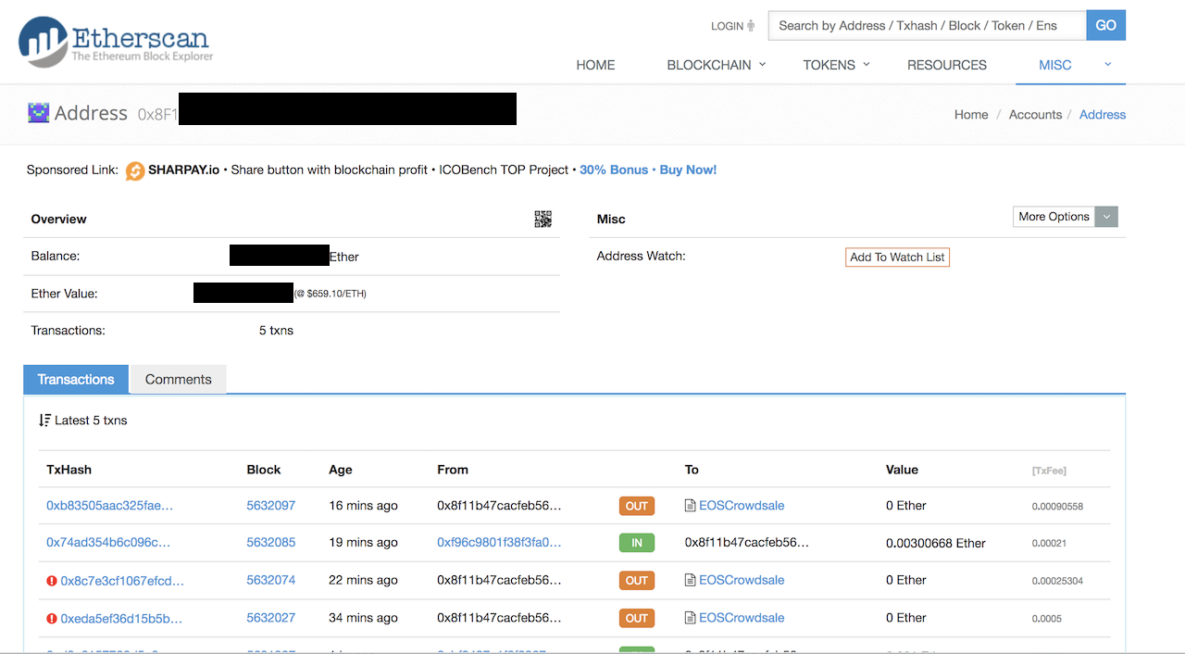The image size is (1185, 654).
Task: Click the sort icon beside Latest 5 txns
Action: pyautogui.click(x=44, y=421)
